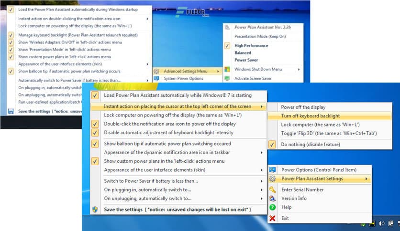Click the Version Info label

pos(294,199)
